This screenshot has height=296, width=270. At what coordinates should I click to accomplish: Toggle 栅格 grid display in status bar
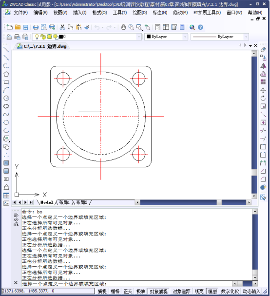click(115, 291)
